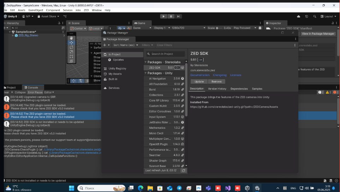
Task: Open File Explorer from the taskbar
Action: click(x=150, y=188)
